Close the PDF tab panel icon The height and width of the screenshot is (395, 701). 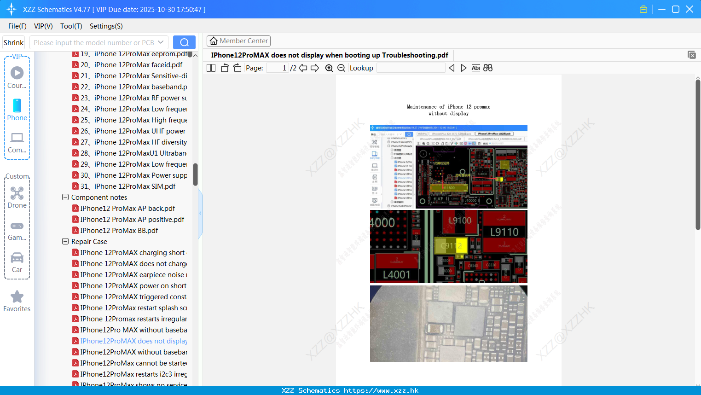pyautogui.click(x=691, y=55)
